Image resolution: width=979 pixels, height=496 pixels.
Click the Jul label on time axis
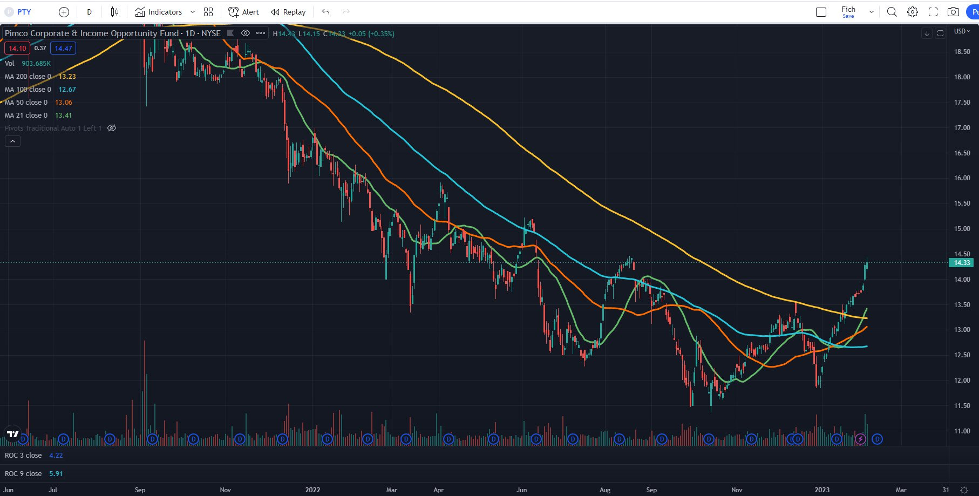53,490
